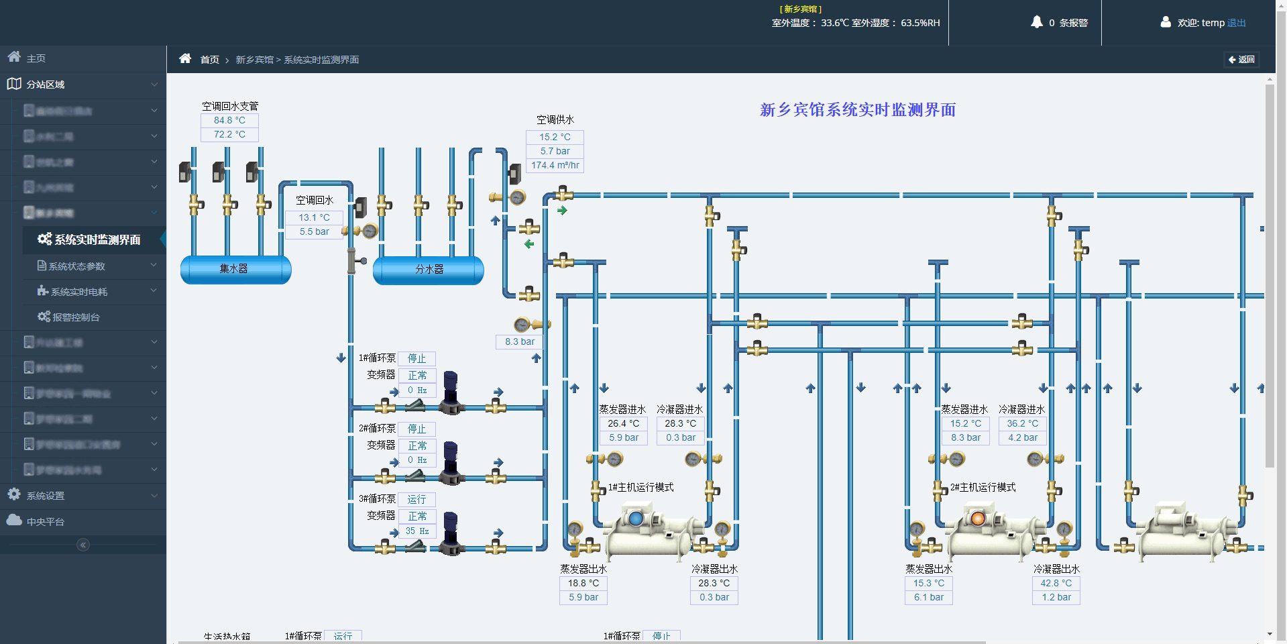This screenshot has width=1287, height=644.
Task: Open 系统实时电耗 menu item
Action: click(x=95, y=292)
